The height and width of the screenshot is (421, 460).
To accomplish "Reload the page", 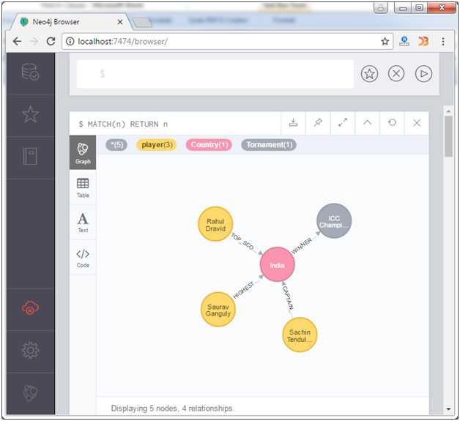I will pyautogui.click(x=51, y=41).
